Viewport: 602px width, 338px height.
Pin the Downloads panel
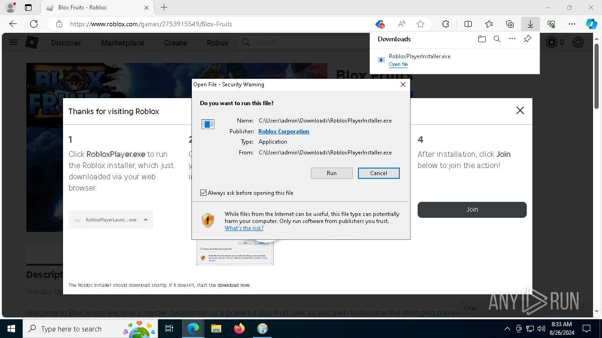(x=527, y=39)
